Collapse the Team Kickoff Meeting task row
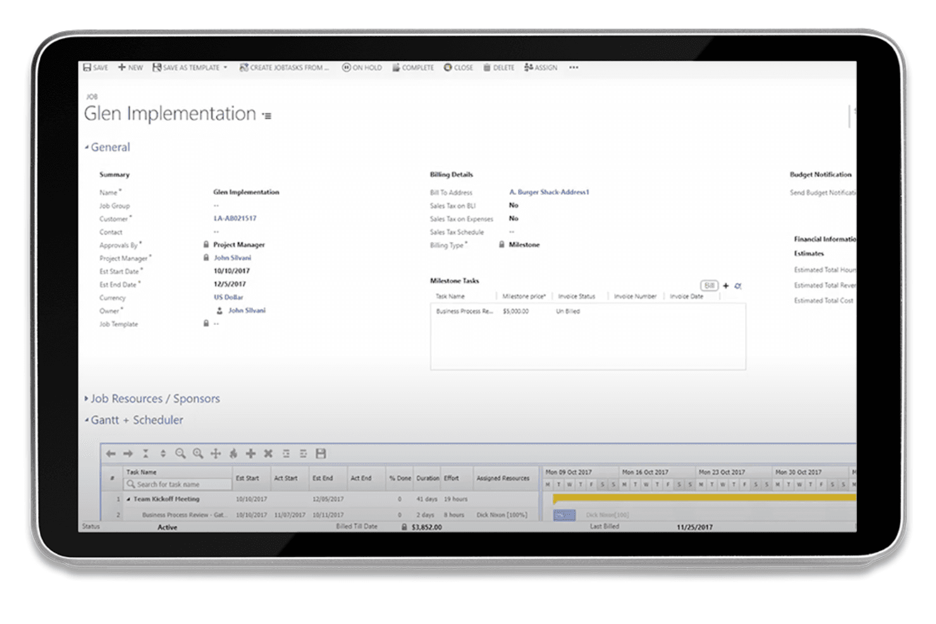Screen dimensions: 936x624 coord(128,499)
